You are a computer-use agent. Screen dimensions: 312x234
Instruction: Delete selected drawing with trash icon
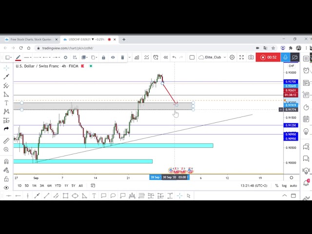[122, 58]
